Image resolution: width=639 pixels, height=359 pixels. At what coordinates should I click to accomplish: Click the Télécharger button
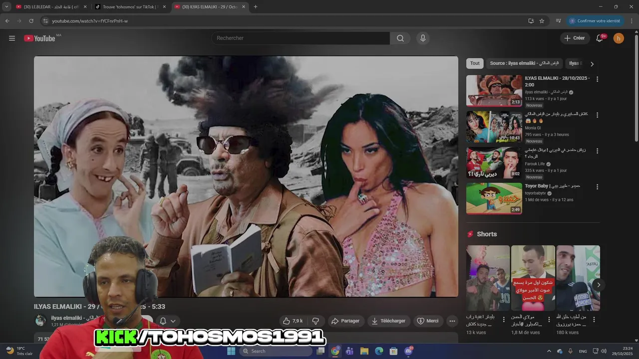[x=388, y=321]
